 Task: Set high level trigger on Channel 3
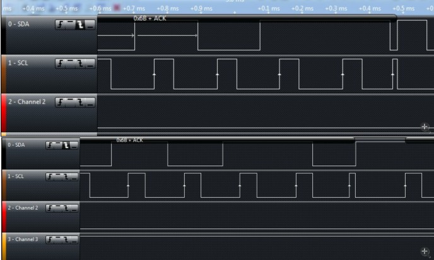tap(58, 240)
